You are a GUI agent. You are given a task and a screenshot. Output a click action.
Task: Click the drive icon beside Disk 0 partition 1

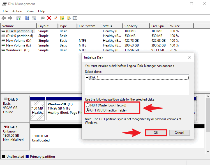[x=3, y=31]
